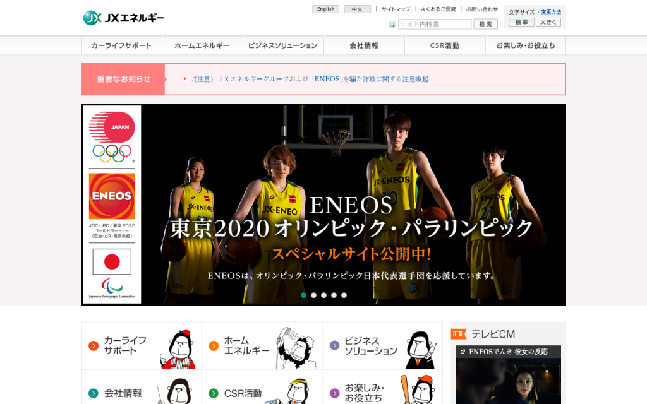This screenshot has width=647, height=404.
Task: Click the 文字サイズ label
Action: coord(521,12)
